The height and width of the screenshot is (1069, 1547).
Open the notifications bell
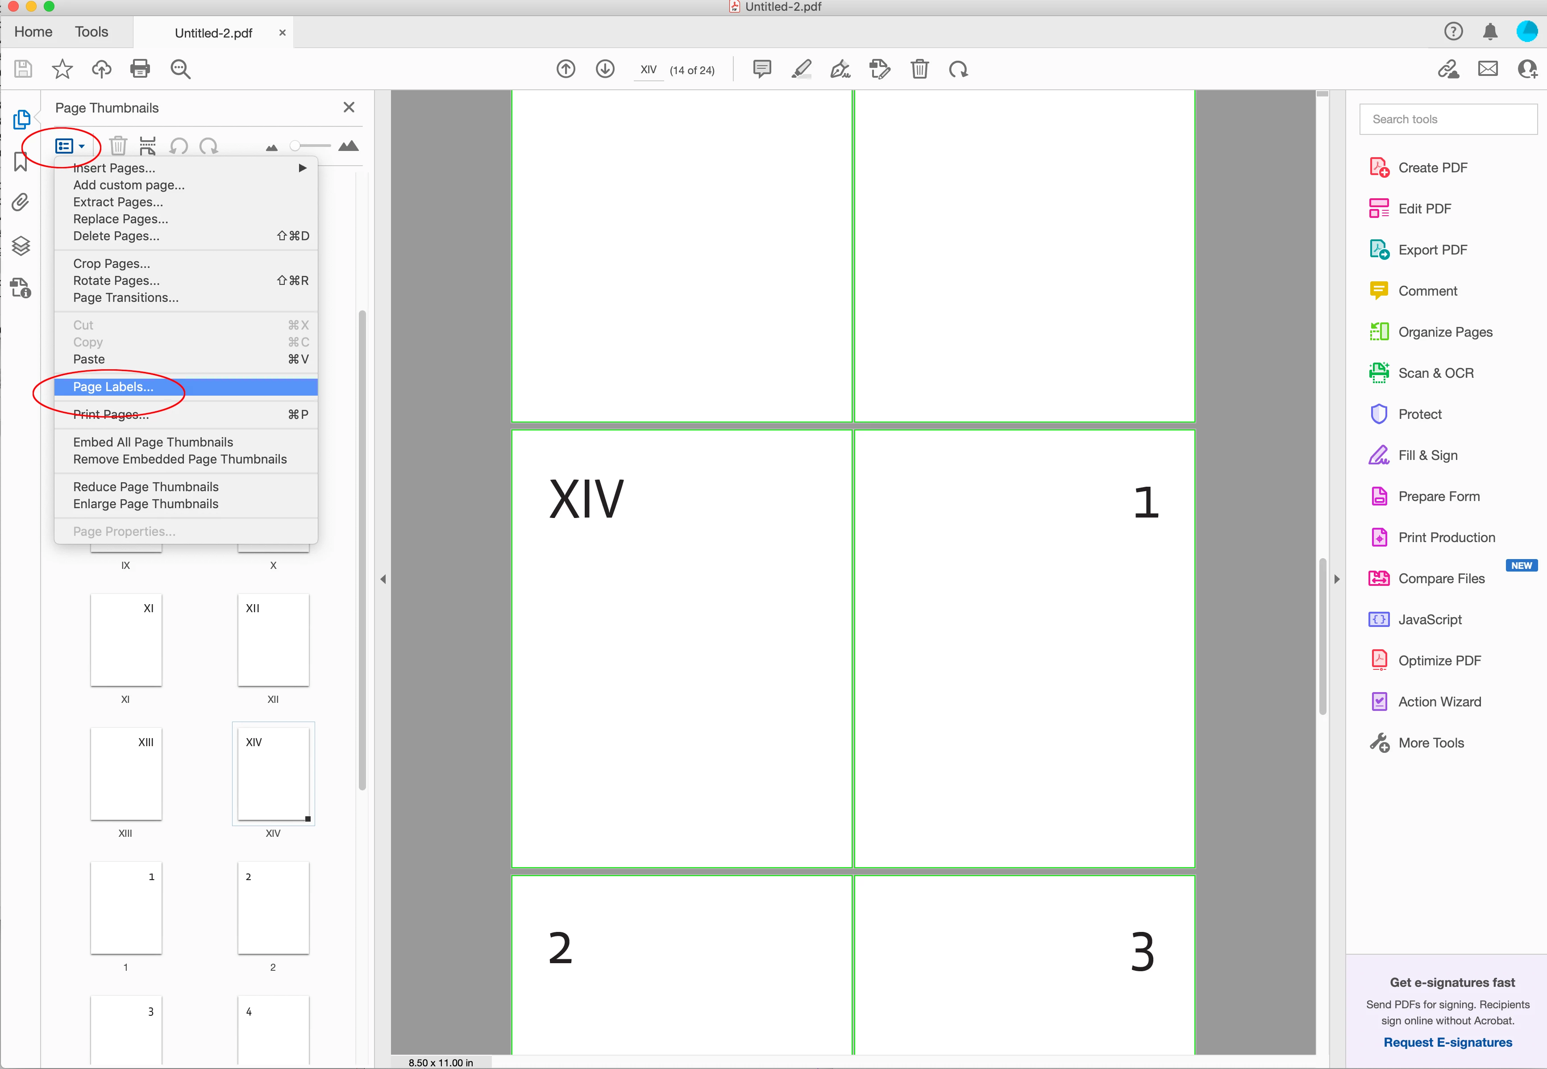[1489, 31]
